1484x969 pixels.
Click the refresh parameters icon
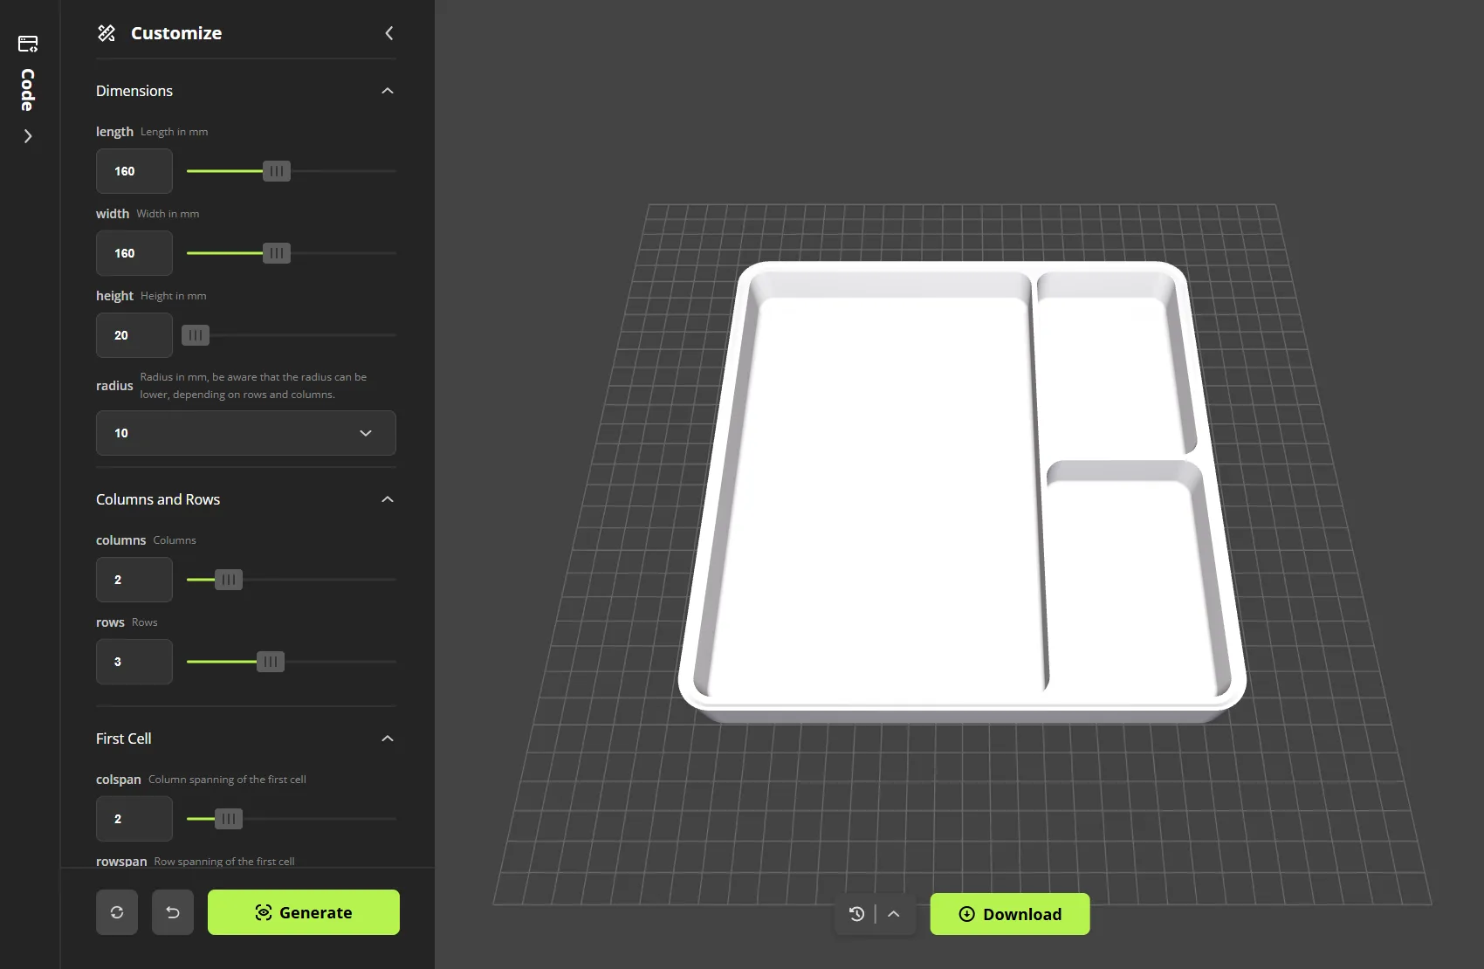[x=117, y=911]
